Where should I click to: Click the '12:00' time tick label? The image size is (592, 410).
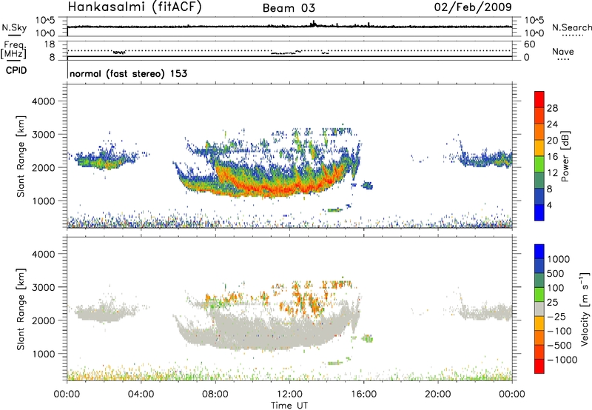tap(289, 394)
